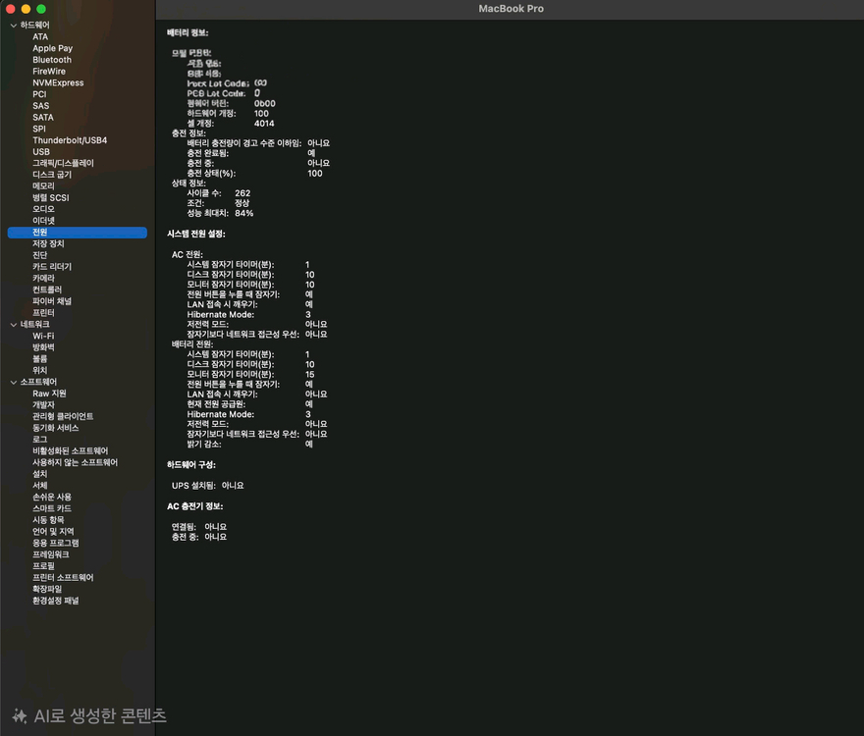Open SATA hardware entry
The image size is (864, 736).
tap(43, 118)
